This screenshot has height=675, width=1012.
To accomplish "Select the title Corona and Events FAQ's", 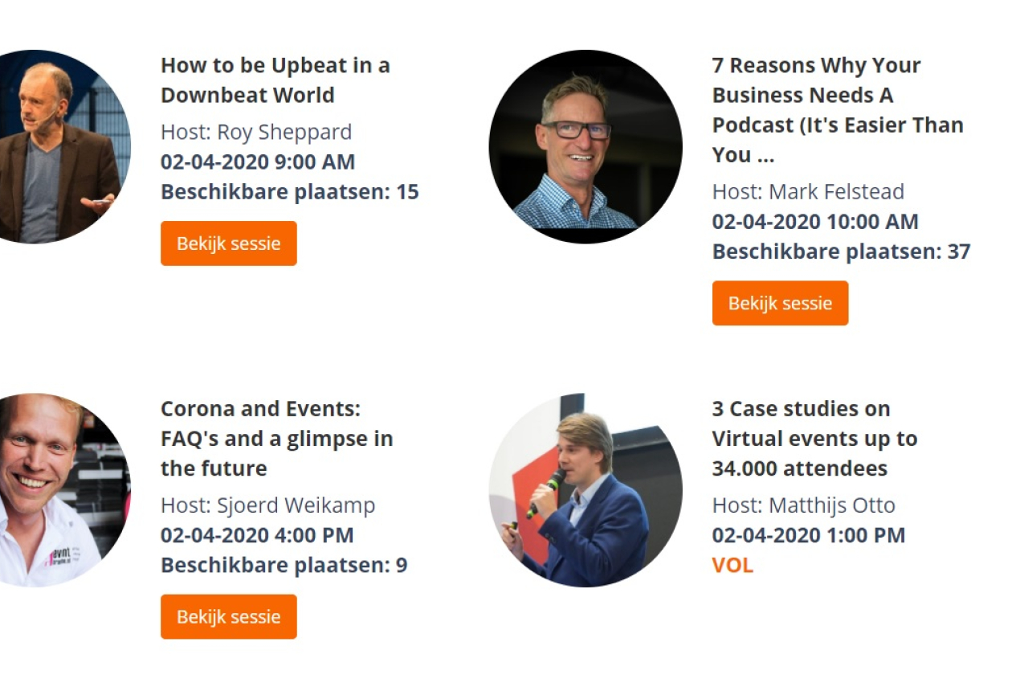I will click(277, 438).
